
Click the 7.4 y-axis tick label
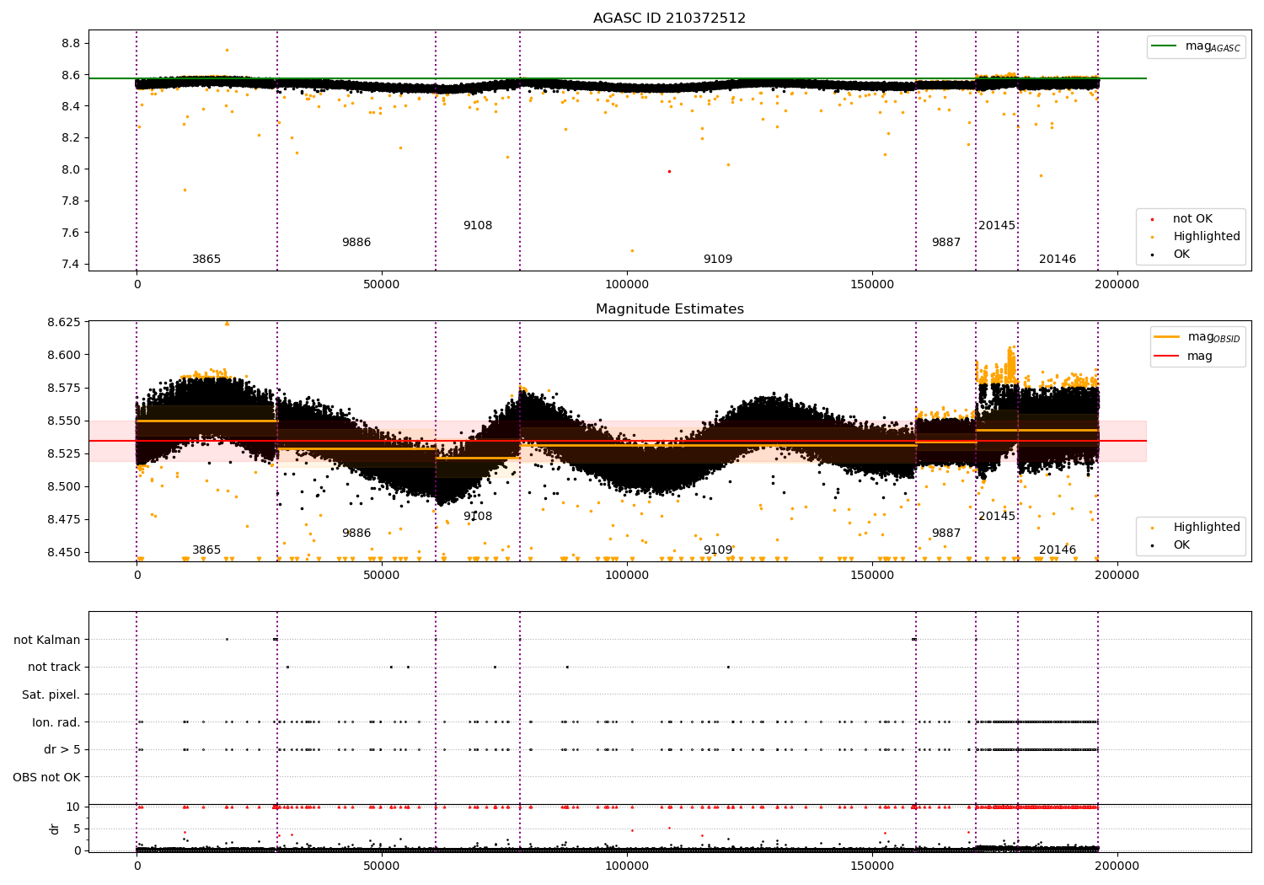tap(72, 264)
